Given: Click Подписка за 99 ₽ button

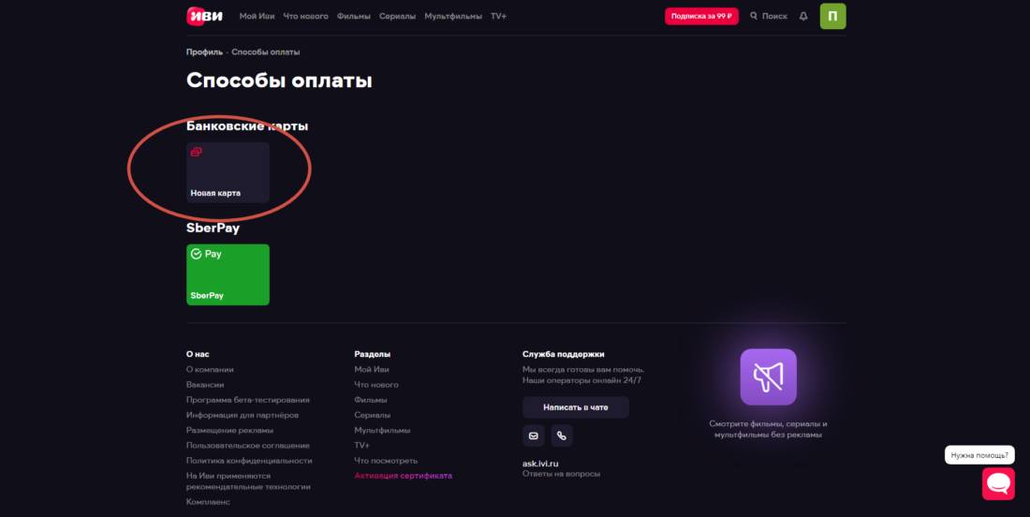Looking at the screenshot, I should [x=701, y=16].
